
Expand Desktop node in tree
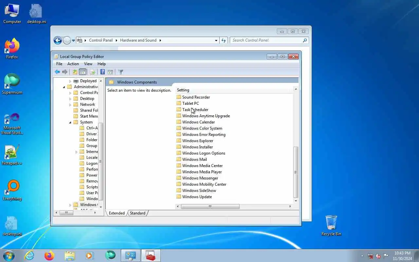point(70,99)
